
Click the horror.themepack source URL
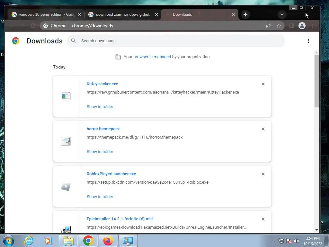(135, 137)
